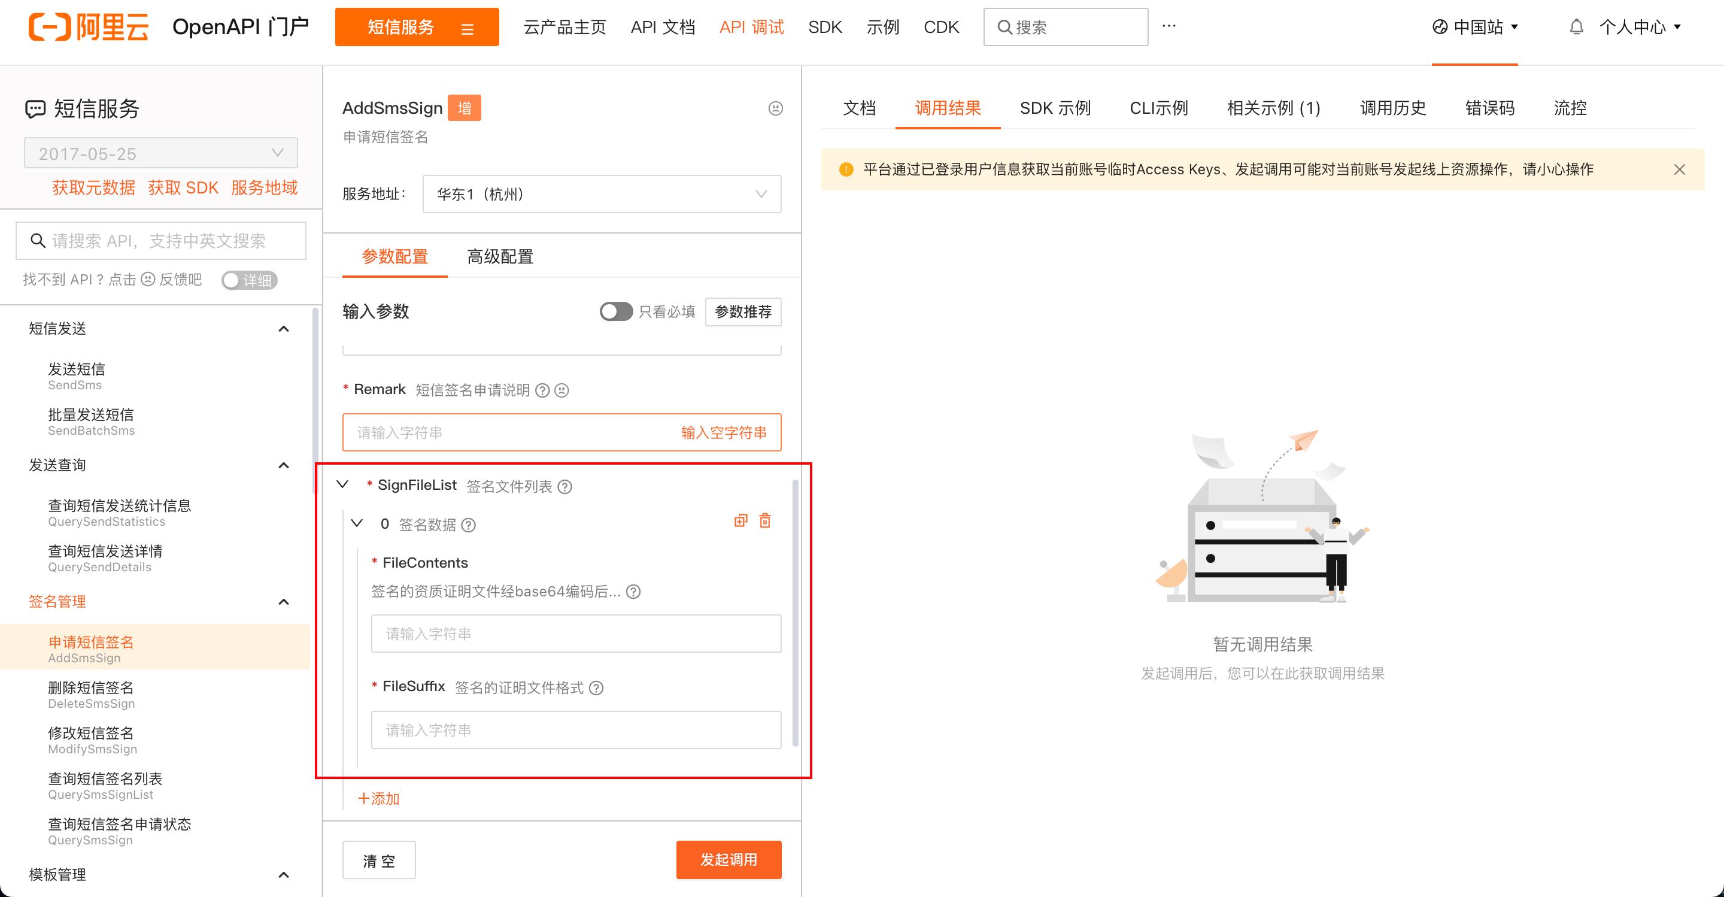Click the FileContents input field

pyautogui.click(x=575, y=634)
